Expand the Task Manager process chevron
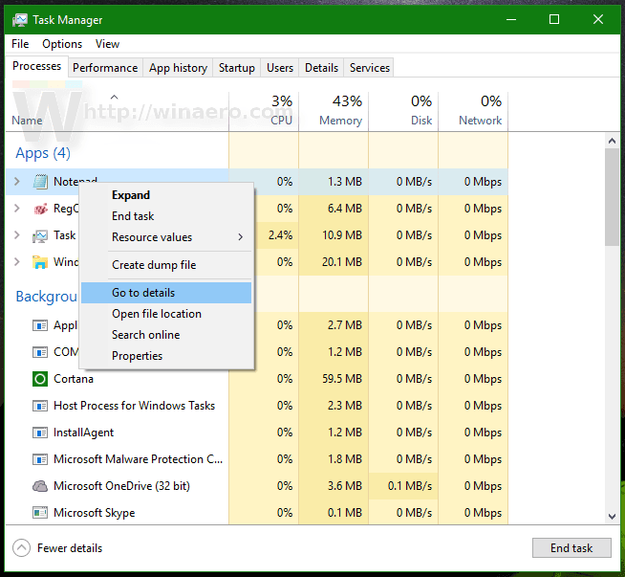Viewport: 625px width, 577px height. point(17,235)
